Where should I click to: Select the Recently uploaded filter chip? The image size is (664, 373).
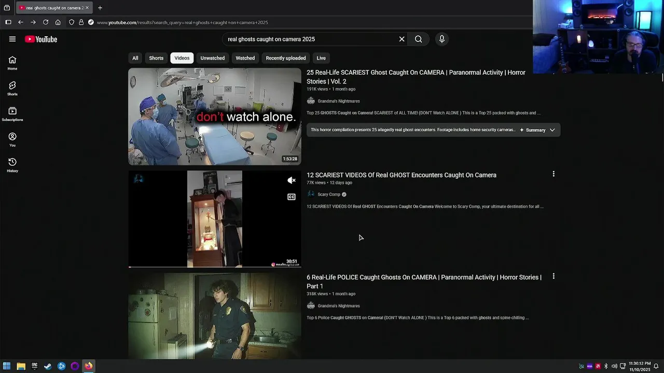286,58
